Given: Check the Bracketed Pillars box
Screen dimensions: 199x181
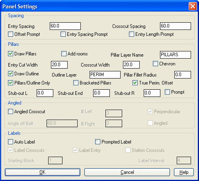Looking at the screenshot, I should click(x=76, y=83).
